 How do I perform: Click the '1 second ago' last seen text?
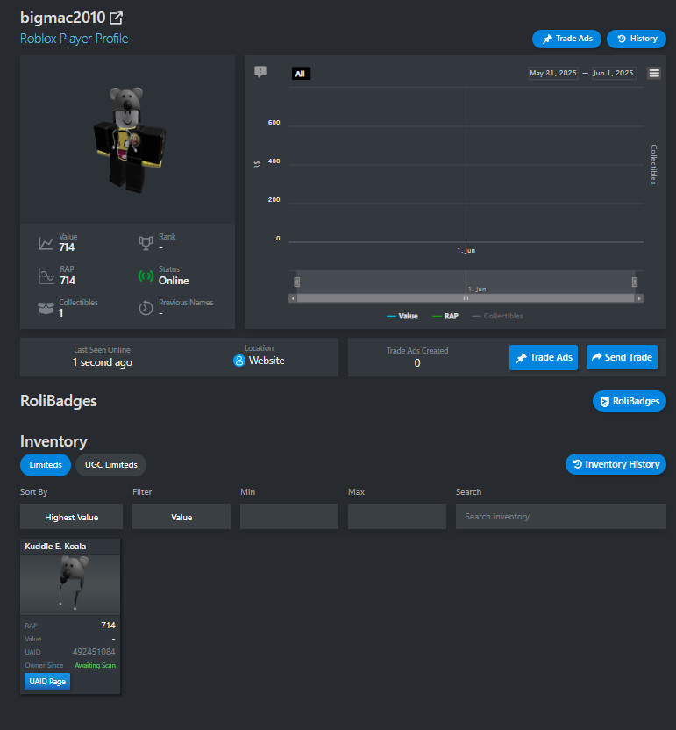103,362
